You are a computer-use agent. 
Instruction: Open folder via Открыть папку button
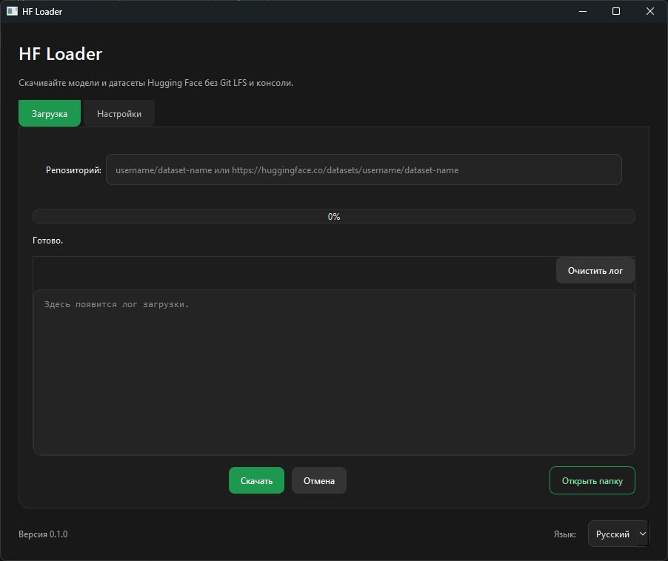pyautogui.click(x=592, y=480)
